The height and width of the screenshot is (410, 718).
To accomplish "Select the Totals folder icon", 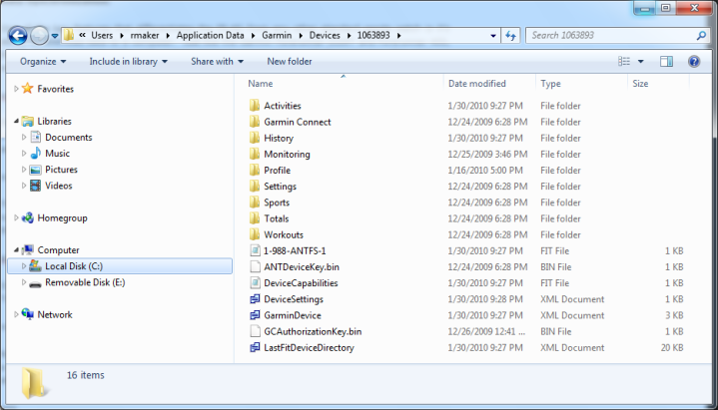I will tap(255, 218).
